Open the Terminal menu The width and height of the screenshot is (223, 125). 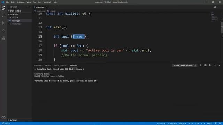pos(47,2)
